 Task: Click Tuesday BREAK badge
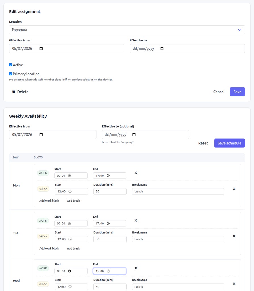coord(43,236)
